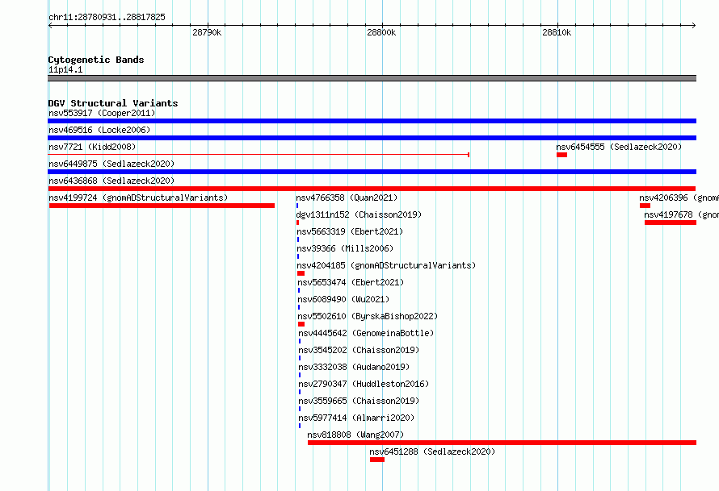Click the red nsv4206396 variant block

click(x=645, y=206)
